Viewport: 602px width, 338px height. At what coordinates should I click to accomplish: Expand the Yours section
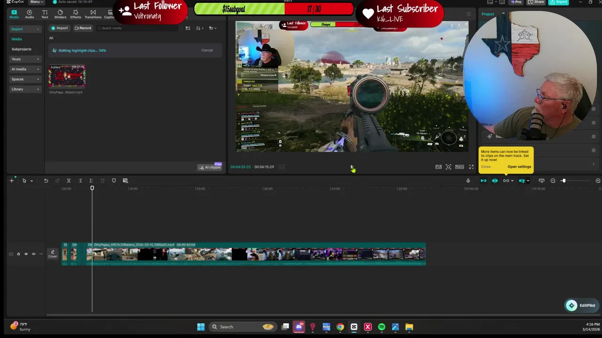point(25,59)
